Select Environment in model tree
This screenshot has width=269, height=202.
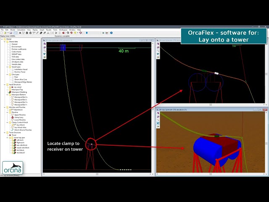click(x=16, y=47)
